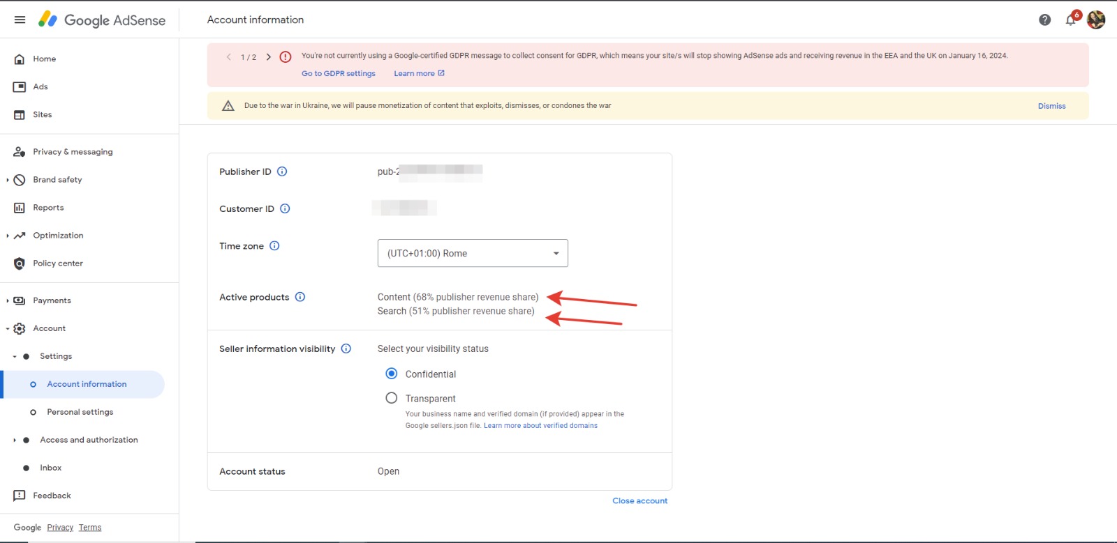The width and height of the screenshot is (1117, 543).
Task: Open Home in the sidebar
Action: pyautogui.click(x=45, y=59)
